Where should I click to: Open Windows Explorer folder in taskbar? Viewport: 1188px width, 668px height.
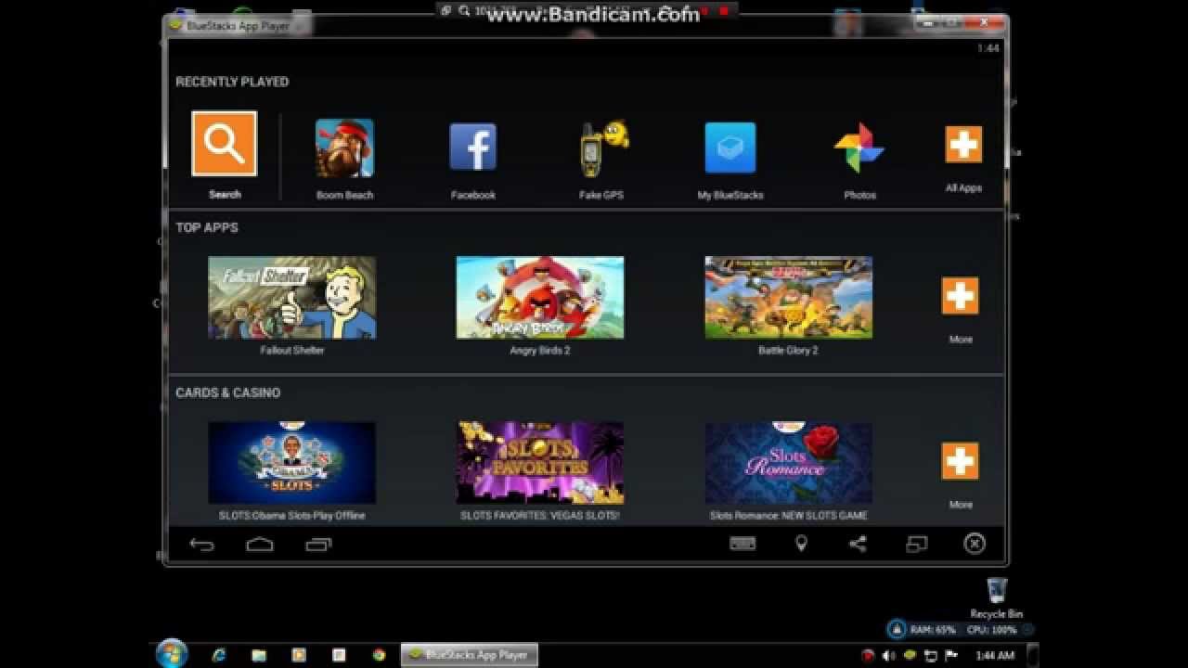click(x=259, y=655)
